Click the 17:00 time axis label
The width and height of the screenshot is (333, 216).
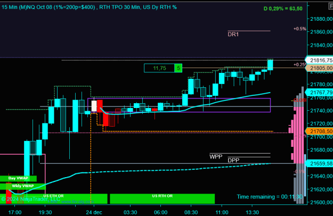(15, 212)
